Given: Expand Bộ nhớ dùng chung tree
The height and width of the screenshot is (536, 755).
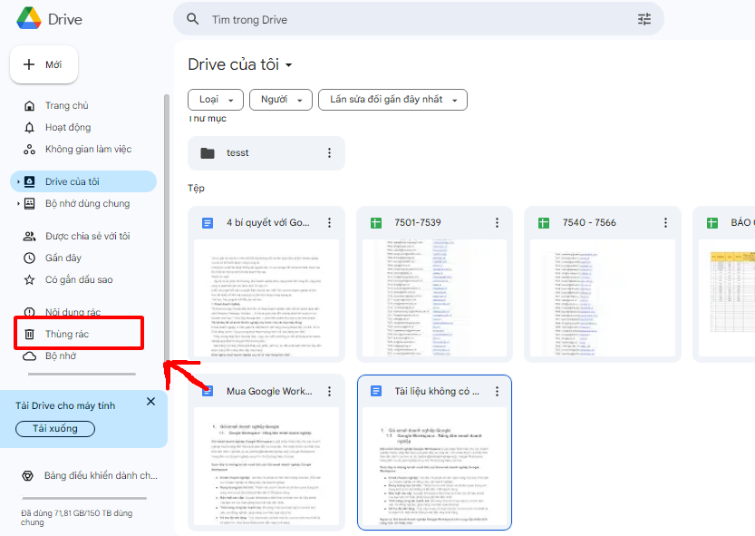Looking at the screenshot, I should coord(18,204).
